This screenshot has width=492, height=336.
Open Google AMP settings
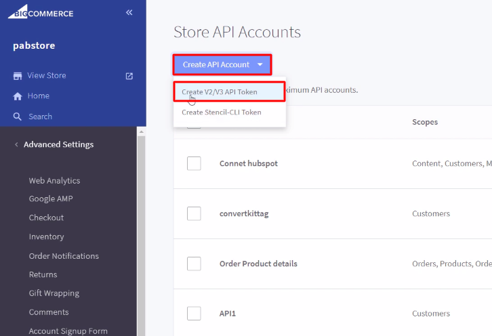[51, 199]
